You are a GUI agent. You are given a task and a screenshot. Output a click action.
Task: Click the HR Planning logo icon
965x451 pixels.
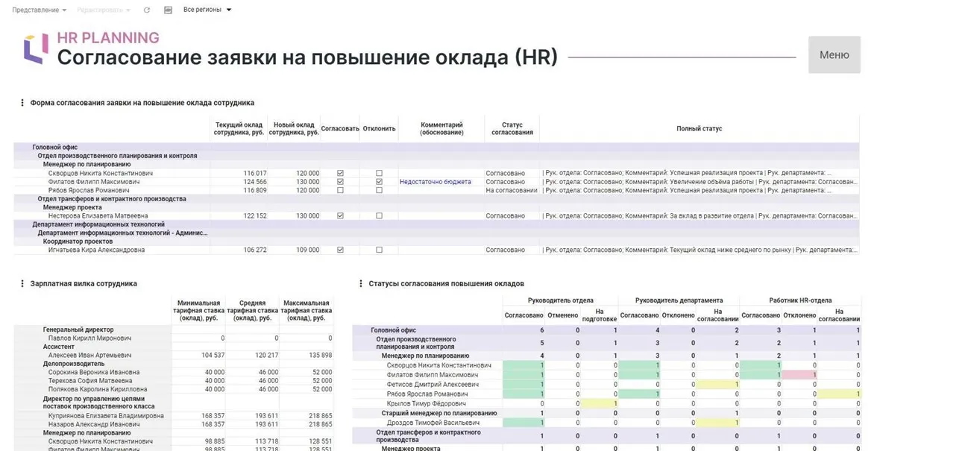point(35,49)
